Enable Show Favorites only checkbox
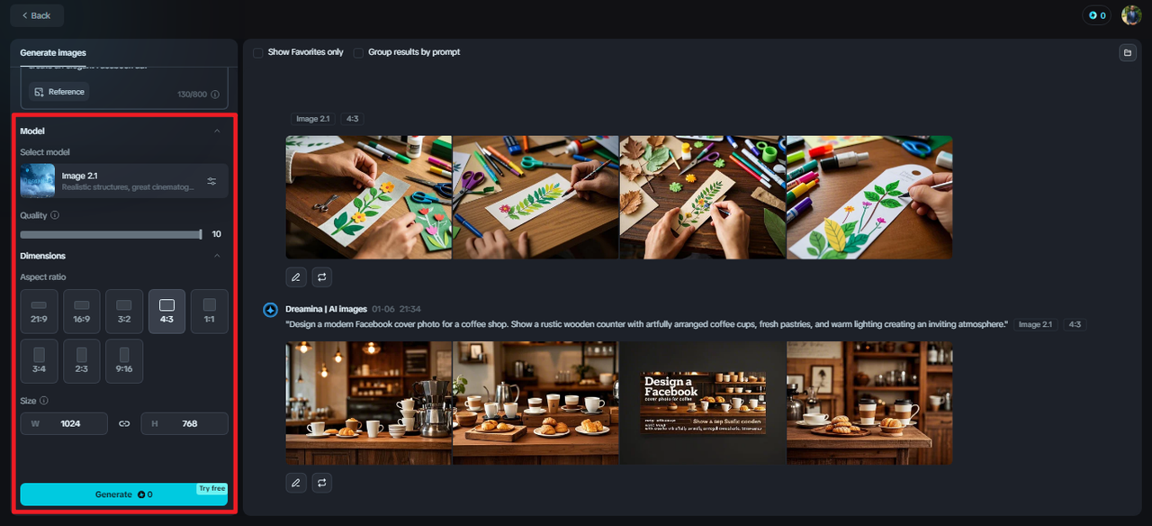 click(x=258, y=52)
